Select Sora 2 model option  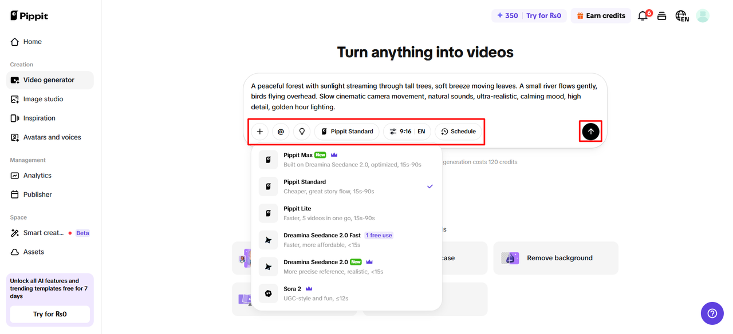pos(346,293)
